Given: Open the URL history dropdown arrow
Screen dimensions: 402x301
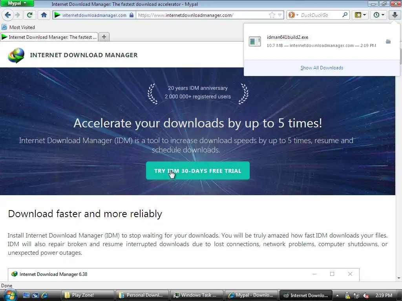Looking at the screenshot, I should tap(280, 15).
